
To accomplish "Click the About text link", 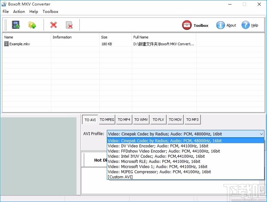I will 231,25.
